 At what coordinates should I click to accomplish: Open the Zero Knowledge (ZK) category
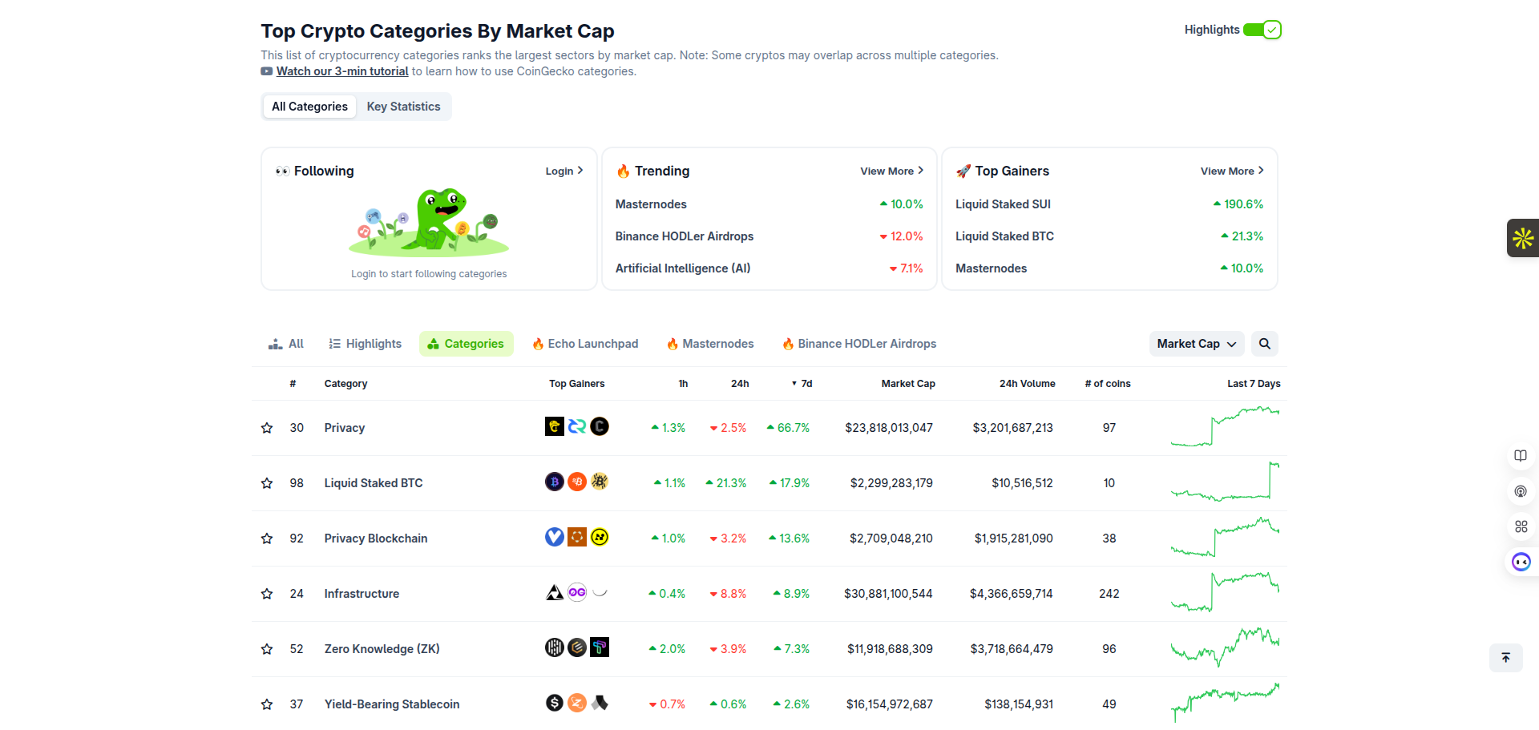382,649
